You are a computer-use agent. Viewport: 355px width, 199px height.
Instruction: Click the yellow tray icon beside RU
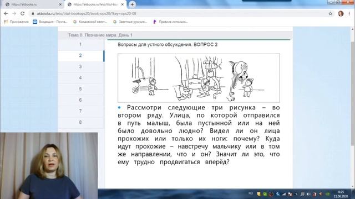click(x=259, y=194)
